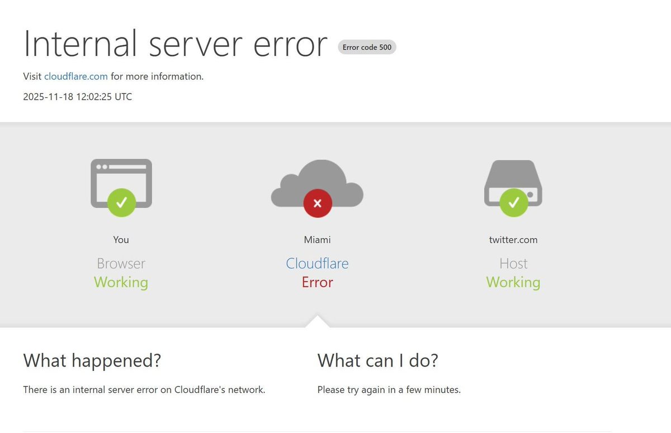
Task: Click the text about Cloudflare's network error
Action: (x=144, y=389)
